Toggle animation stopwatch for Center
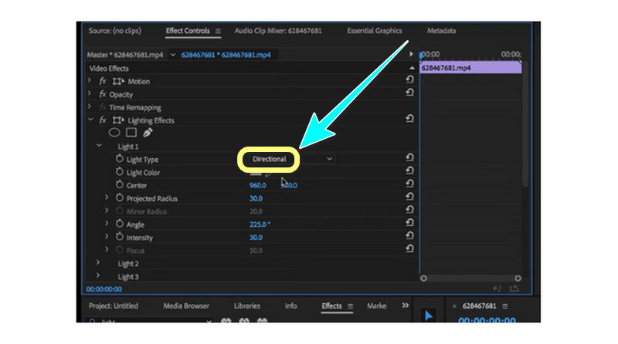The height and width of the screenshot is (344, 618). 119,185
